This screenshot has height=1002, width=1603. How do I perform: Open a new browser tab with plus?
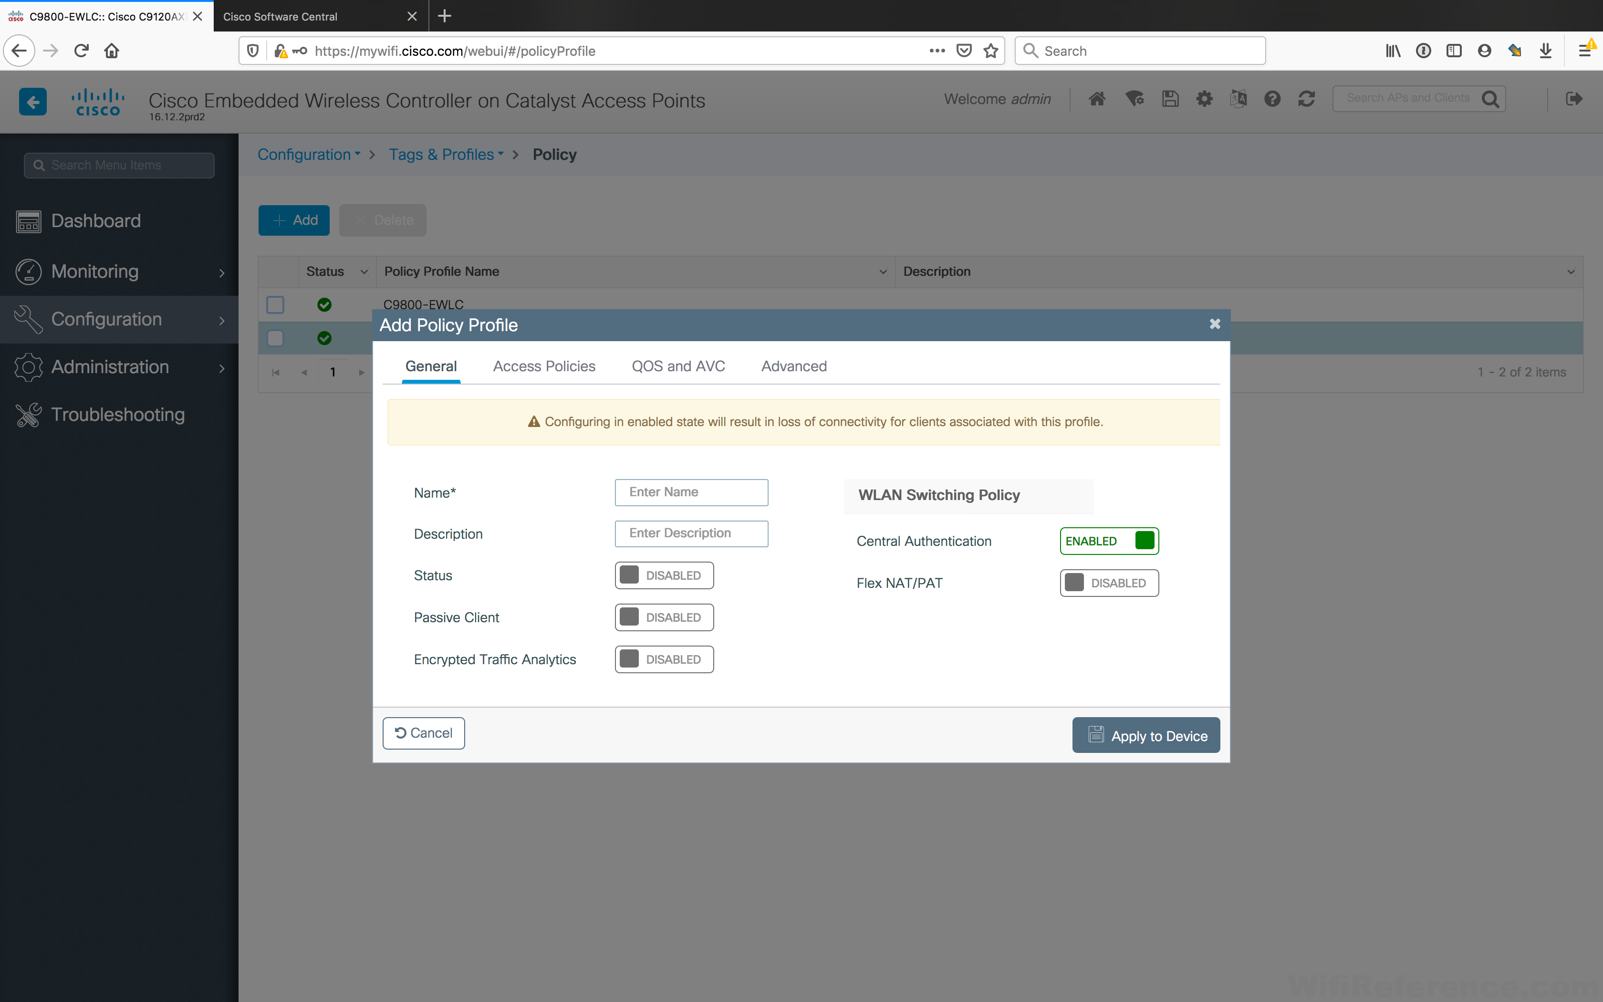(445, 16)
